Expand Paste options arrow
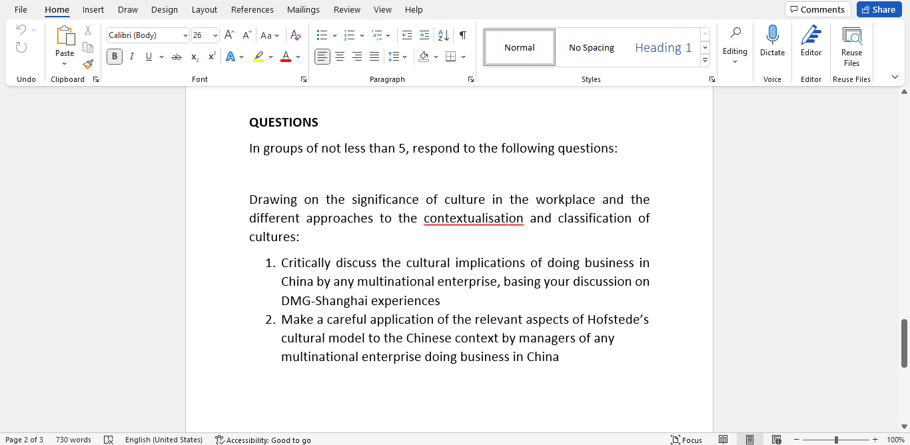Image resolution: width=910 pixels, height=445 pixels. pyautogui.click(x=65, y=64)
